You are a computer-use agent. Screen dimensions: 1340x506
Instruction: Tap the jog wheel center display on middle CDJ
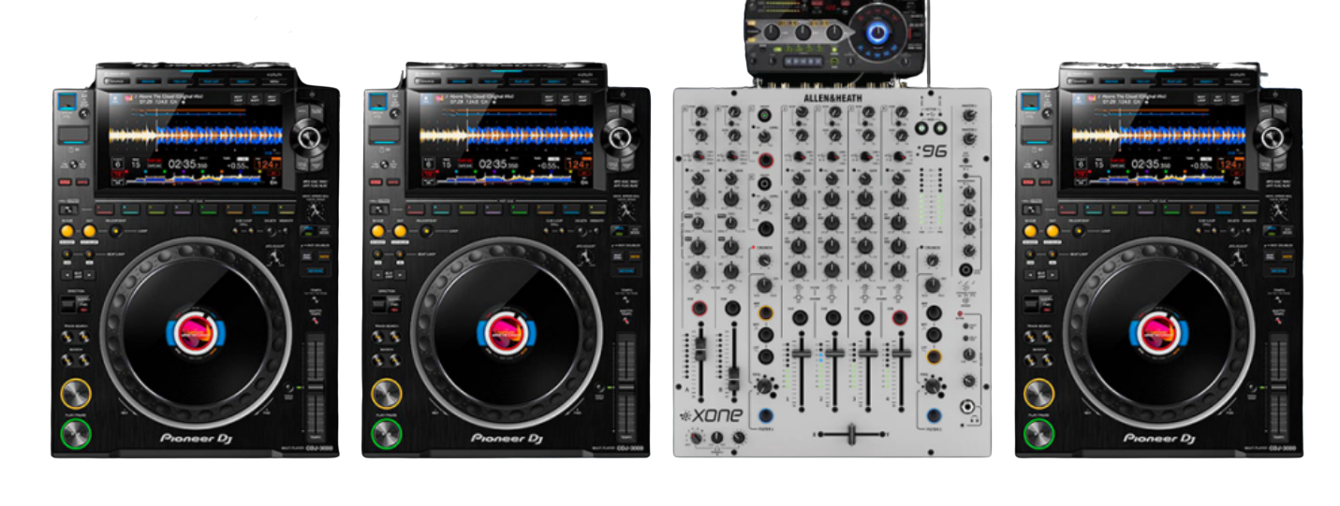coord(507,334)
